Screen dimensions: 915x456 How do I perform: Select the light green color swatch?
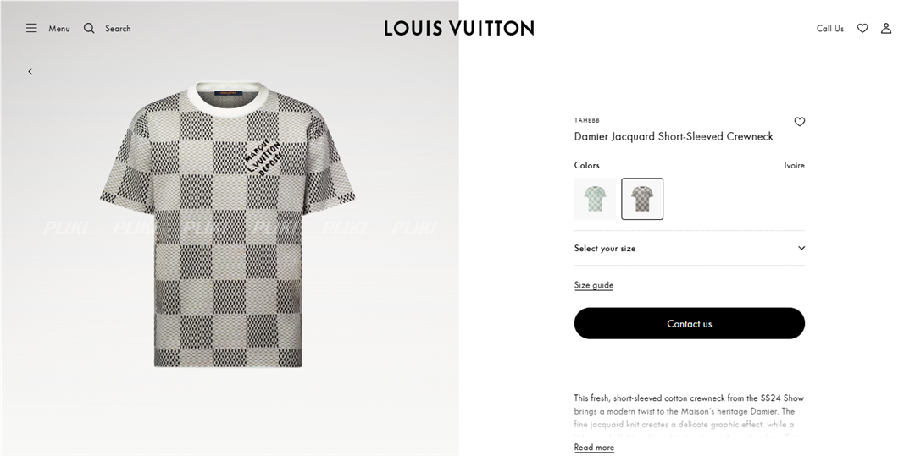[595, 199]
